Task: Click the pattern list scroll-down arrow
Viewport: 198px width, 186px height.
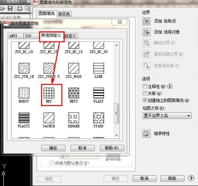Action: tap(117, 135)
